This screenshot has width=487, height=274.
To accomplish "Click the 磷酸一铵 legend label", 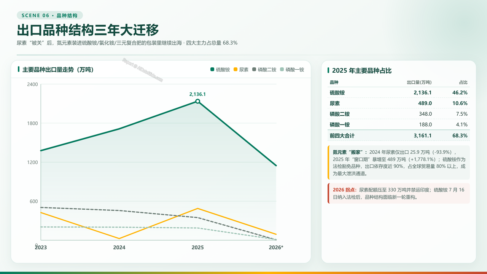I will (x=295, y=69).
